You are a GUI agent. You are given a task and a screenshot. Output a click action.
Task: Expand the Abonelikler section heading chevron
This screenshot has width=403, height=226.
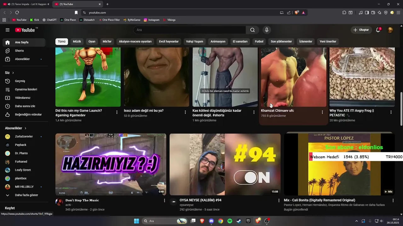(x=26, y=128)
